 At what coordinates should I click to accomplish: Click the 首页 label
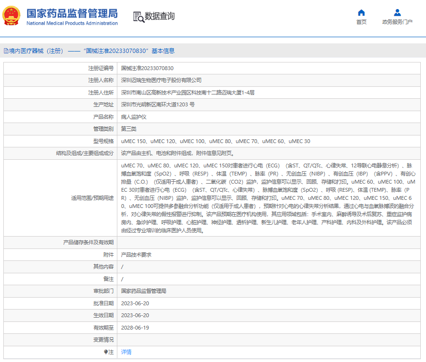coord(361,22)
